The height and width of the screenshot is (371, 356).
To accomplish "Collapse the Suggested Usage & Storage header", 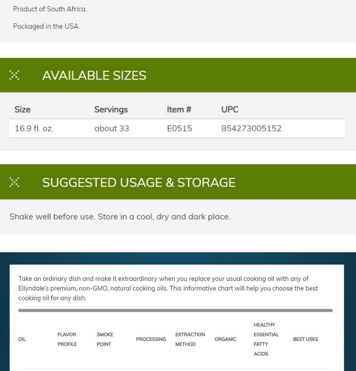I will click(178, 182).
